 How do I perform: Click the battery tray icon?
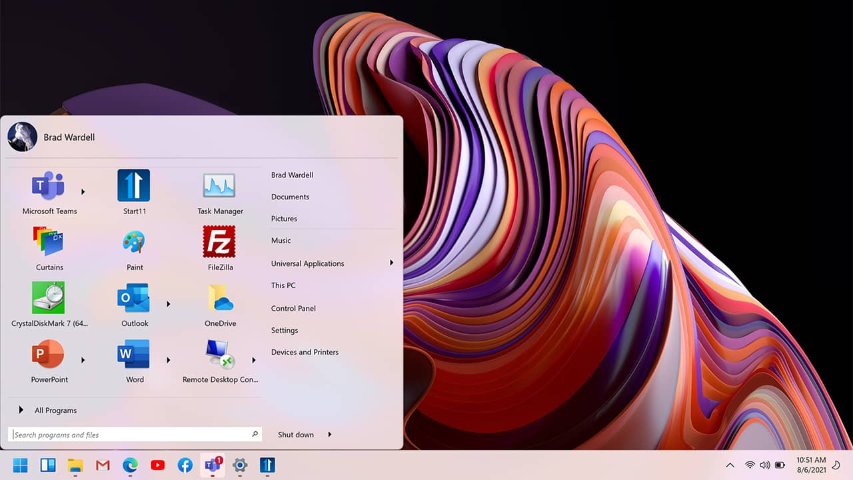780,465
